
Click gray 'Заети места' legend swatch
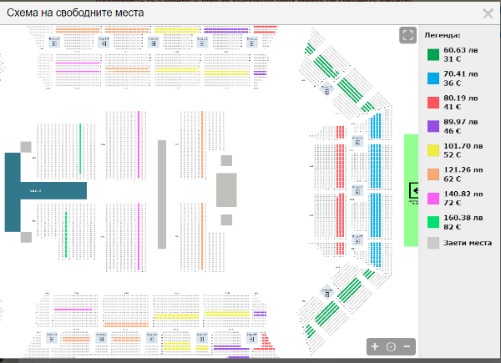point(433,244)
